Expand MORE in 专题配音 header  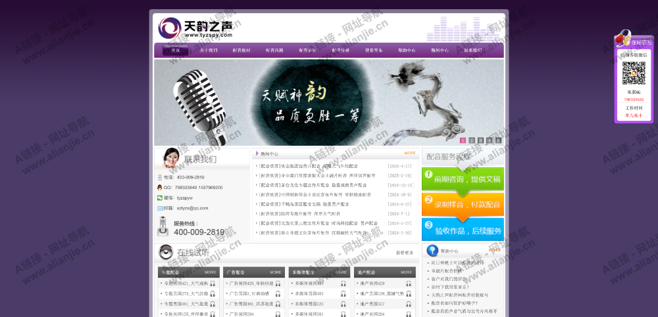[x=210, y=272]
